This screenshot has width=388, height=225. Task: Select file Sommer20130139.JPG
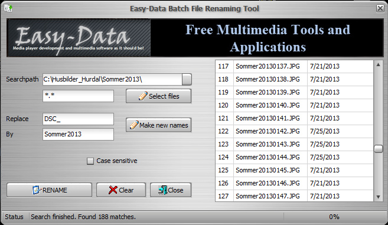268,92
